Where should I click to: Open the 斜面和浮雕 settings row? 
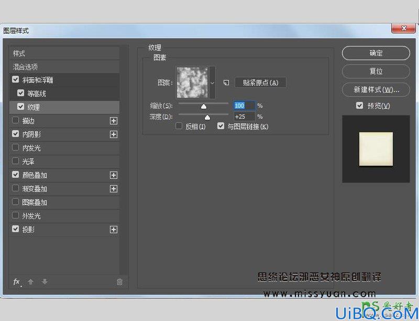[64, 80]
